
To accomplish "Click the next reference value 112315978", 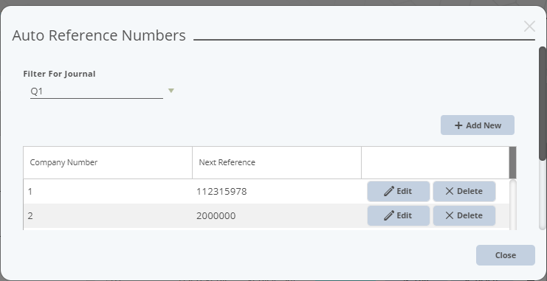I will pos(221,192).
